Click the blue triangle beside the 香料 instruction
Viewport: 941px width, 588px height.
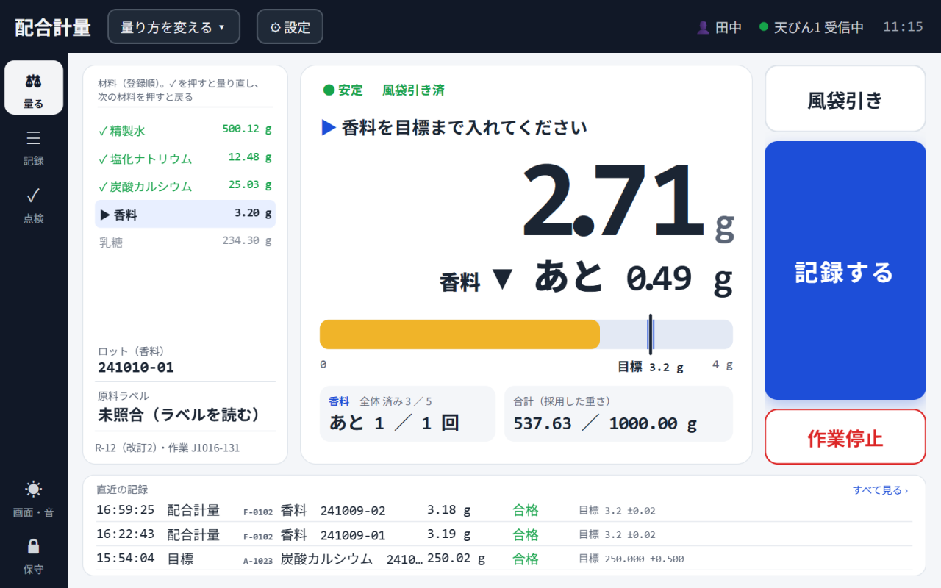pos(329,128)
